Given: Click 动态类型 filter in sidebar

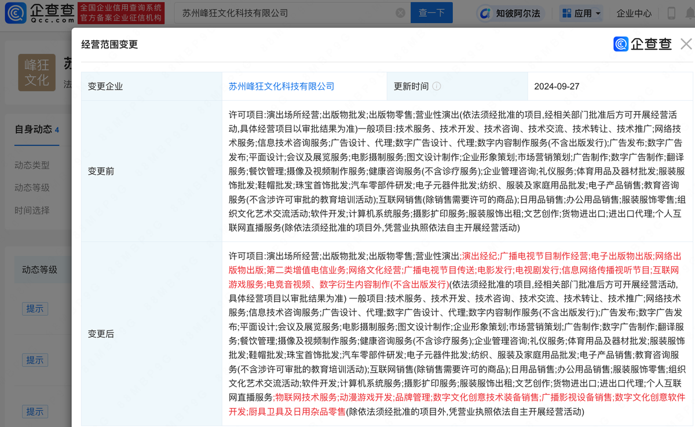Looking at the screenshot, I should [x=32, y=165].
